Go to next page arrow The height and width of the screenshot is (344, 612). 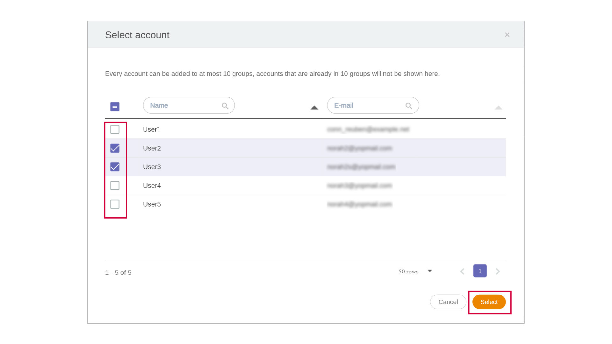click(x=498, y=271)
